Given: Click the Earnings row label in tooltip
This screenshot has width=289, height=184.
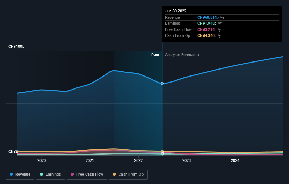Looking at the screenshot, I should [172, 23].
